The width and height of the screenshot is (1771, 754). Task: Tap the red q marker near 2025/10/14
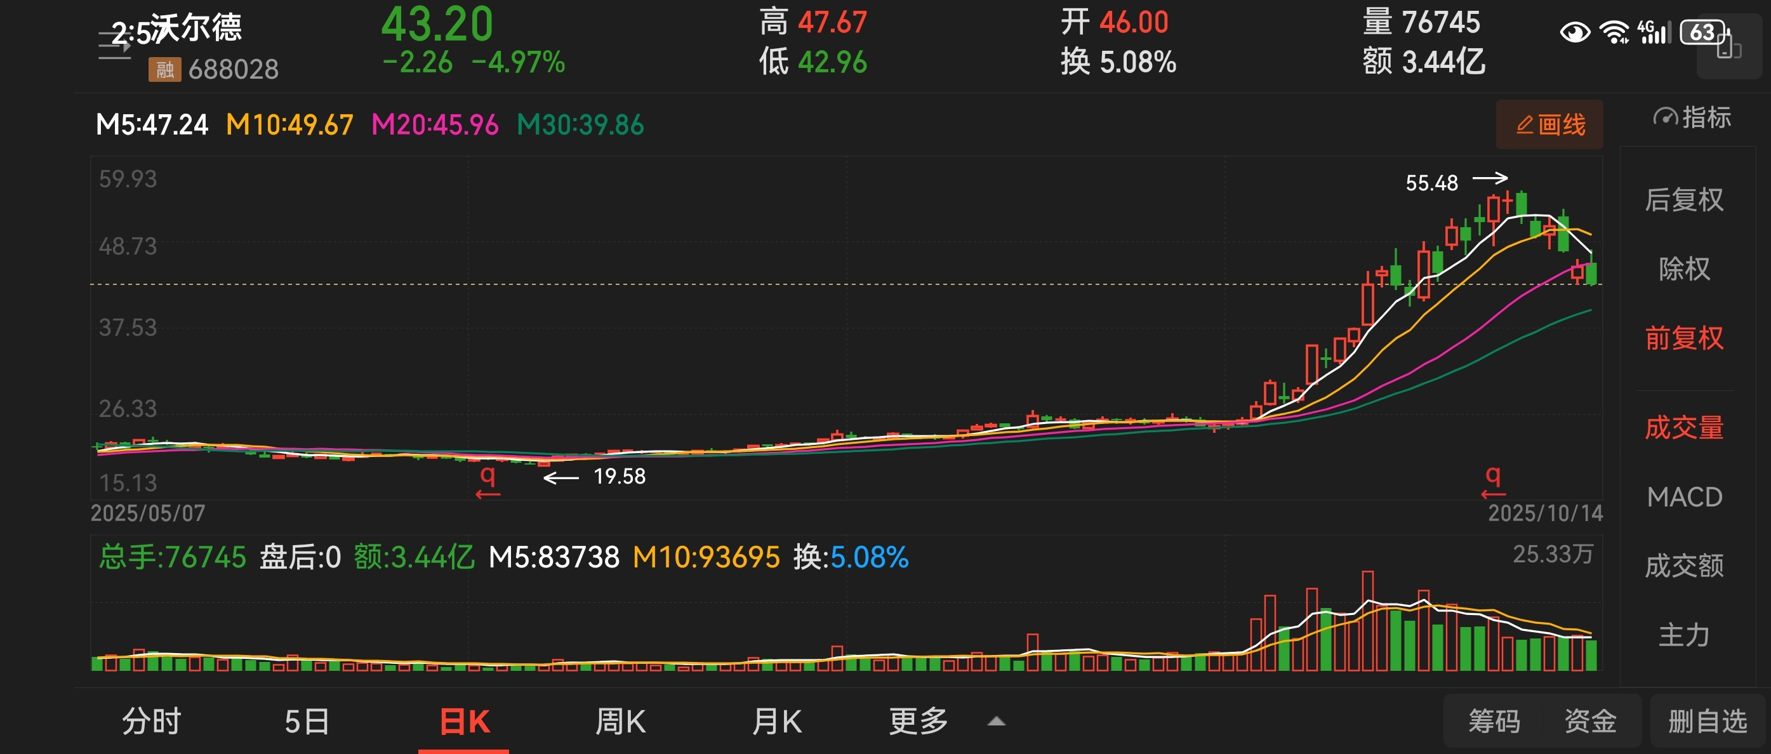[1492, 479]
